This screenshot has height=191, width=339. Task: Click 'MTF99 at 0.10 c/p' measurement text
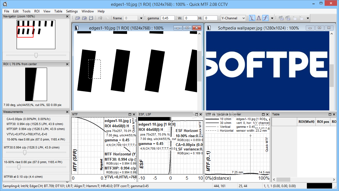(23, 177)
